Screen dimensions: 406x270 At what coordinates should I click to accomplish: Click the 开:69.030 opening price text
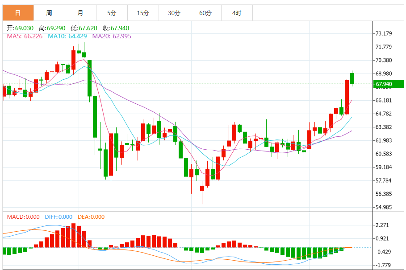tap(20, 28)
